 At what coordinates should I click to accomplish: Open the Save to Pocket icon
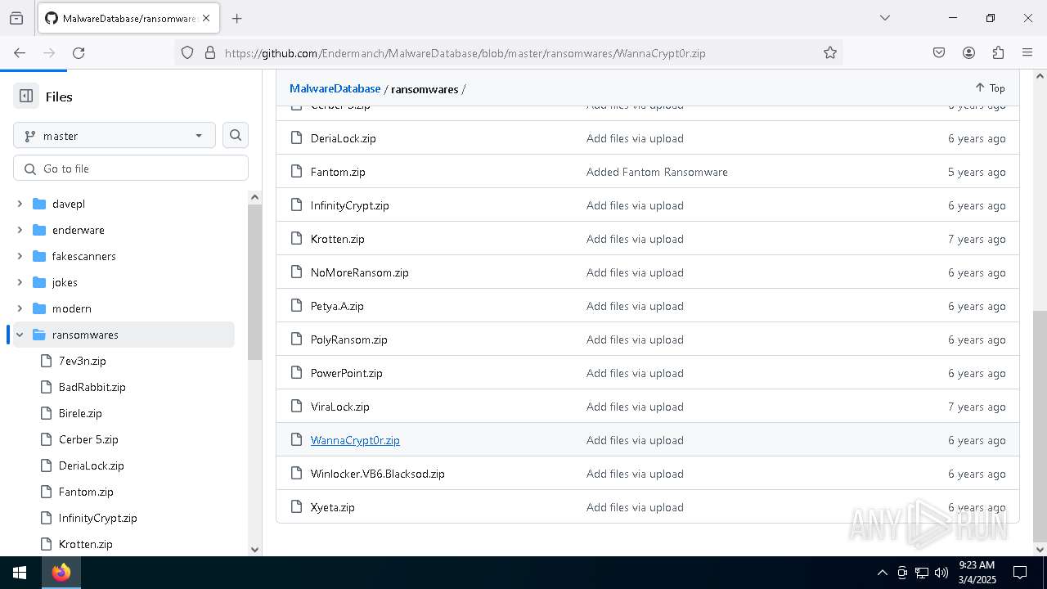click(x=939, y=52)
